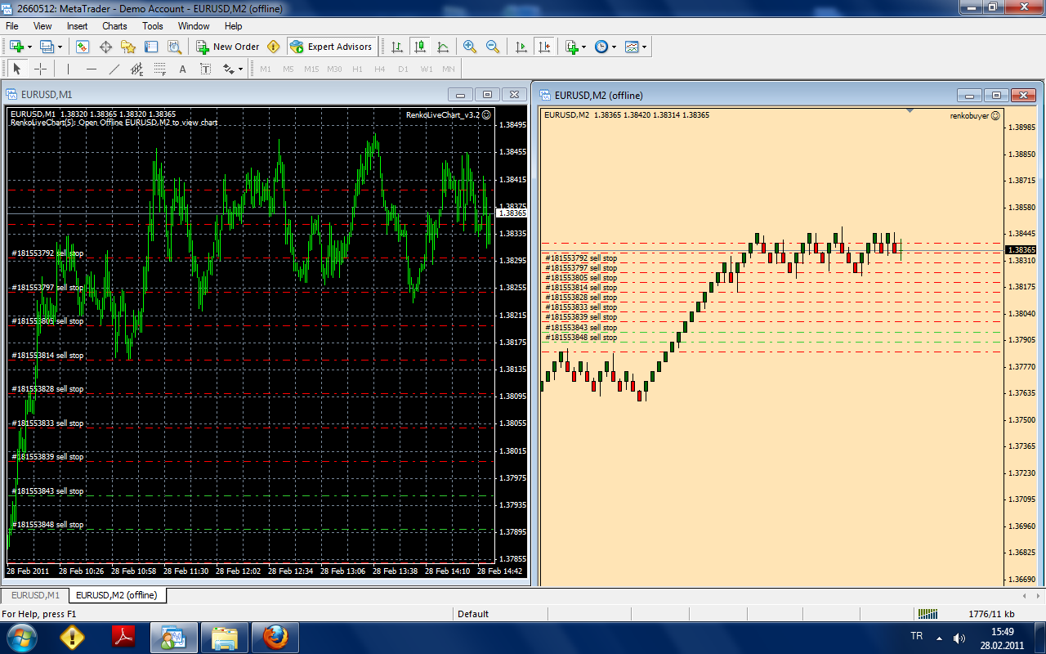Click the New Order button

pos(228,47)
